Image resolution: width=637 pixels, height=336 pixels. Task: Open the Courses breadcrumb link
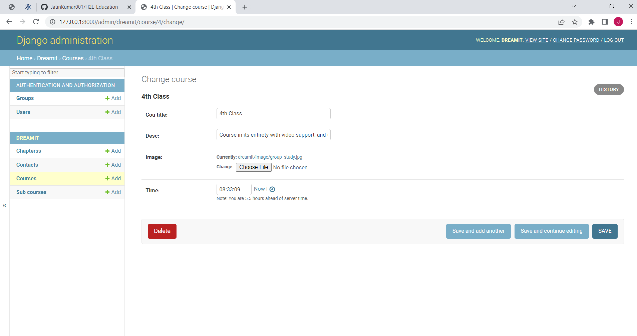point(73,58)
